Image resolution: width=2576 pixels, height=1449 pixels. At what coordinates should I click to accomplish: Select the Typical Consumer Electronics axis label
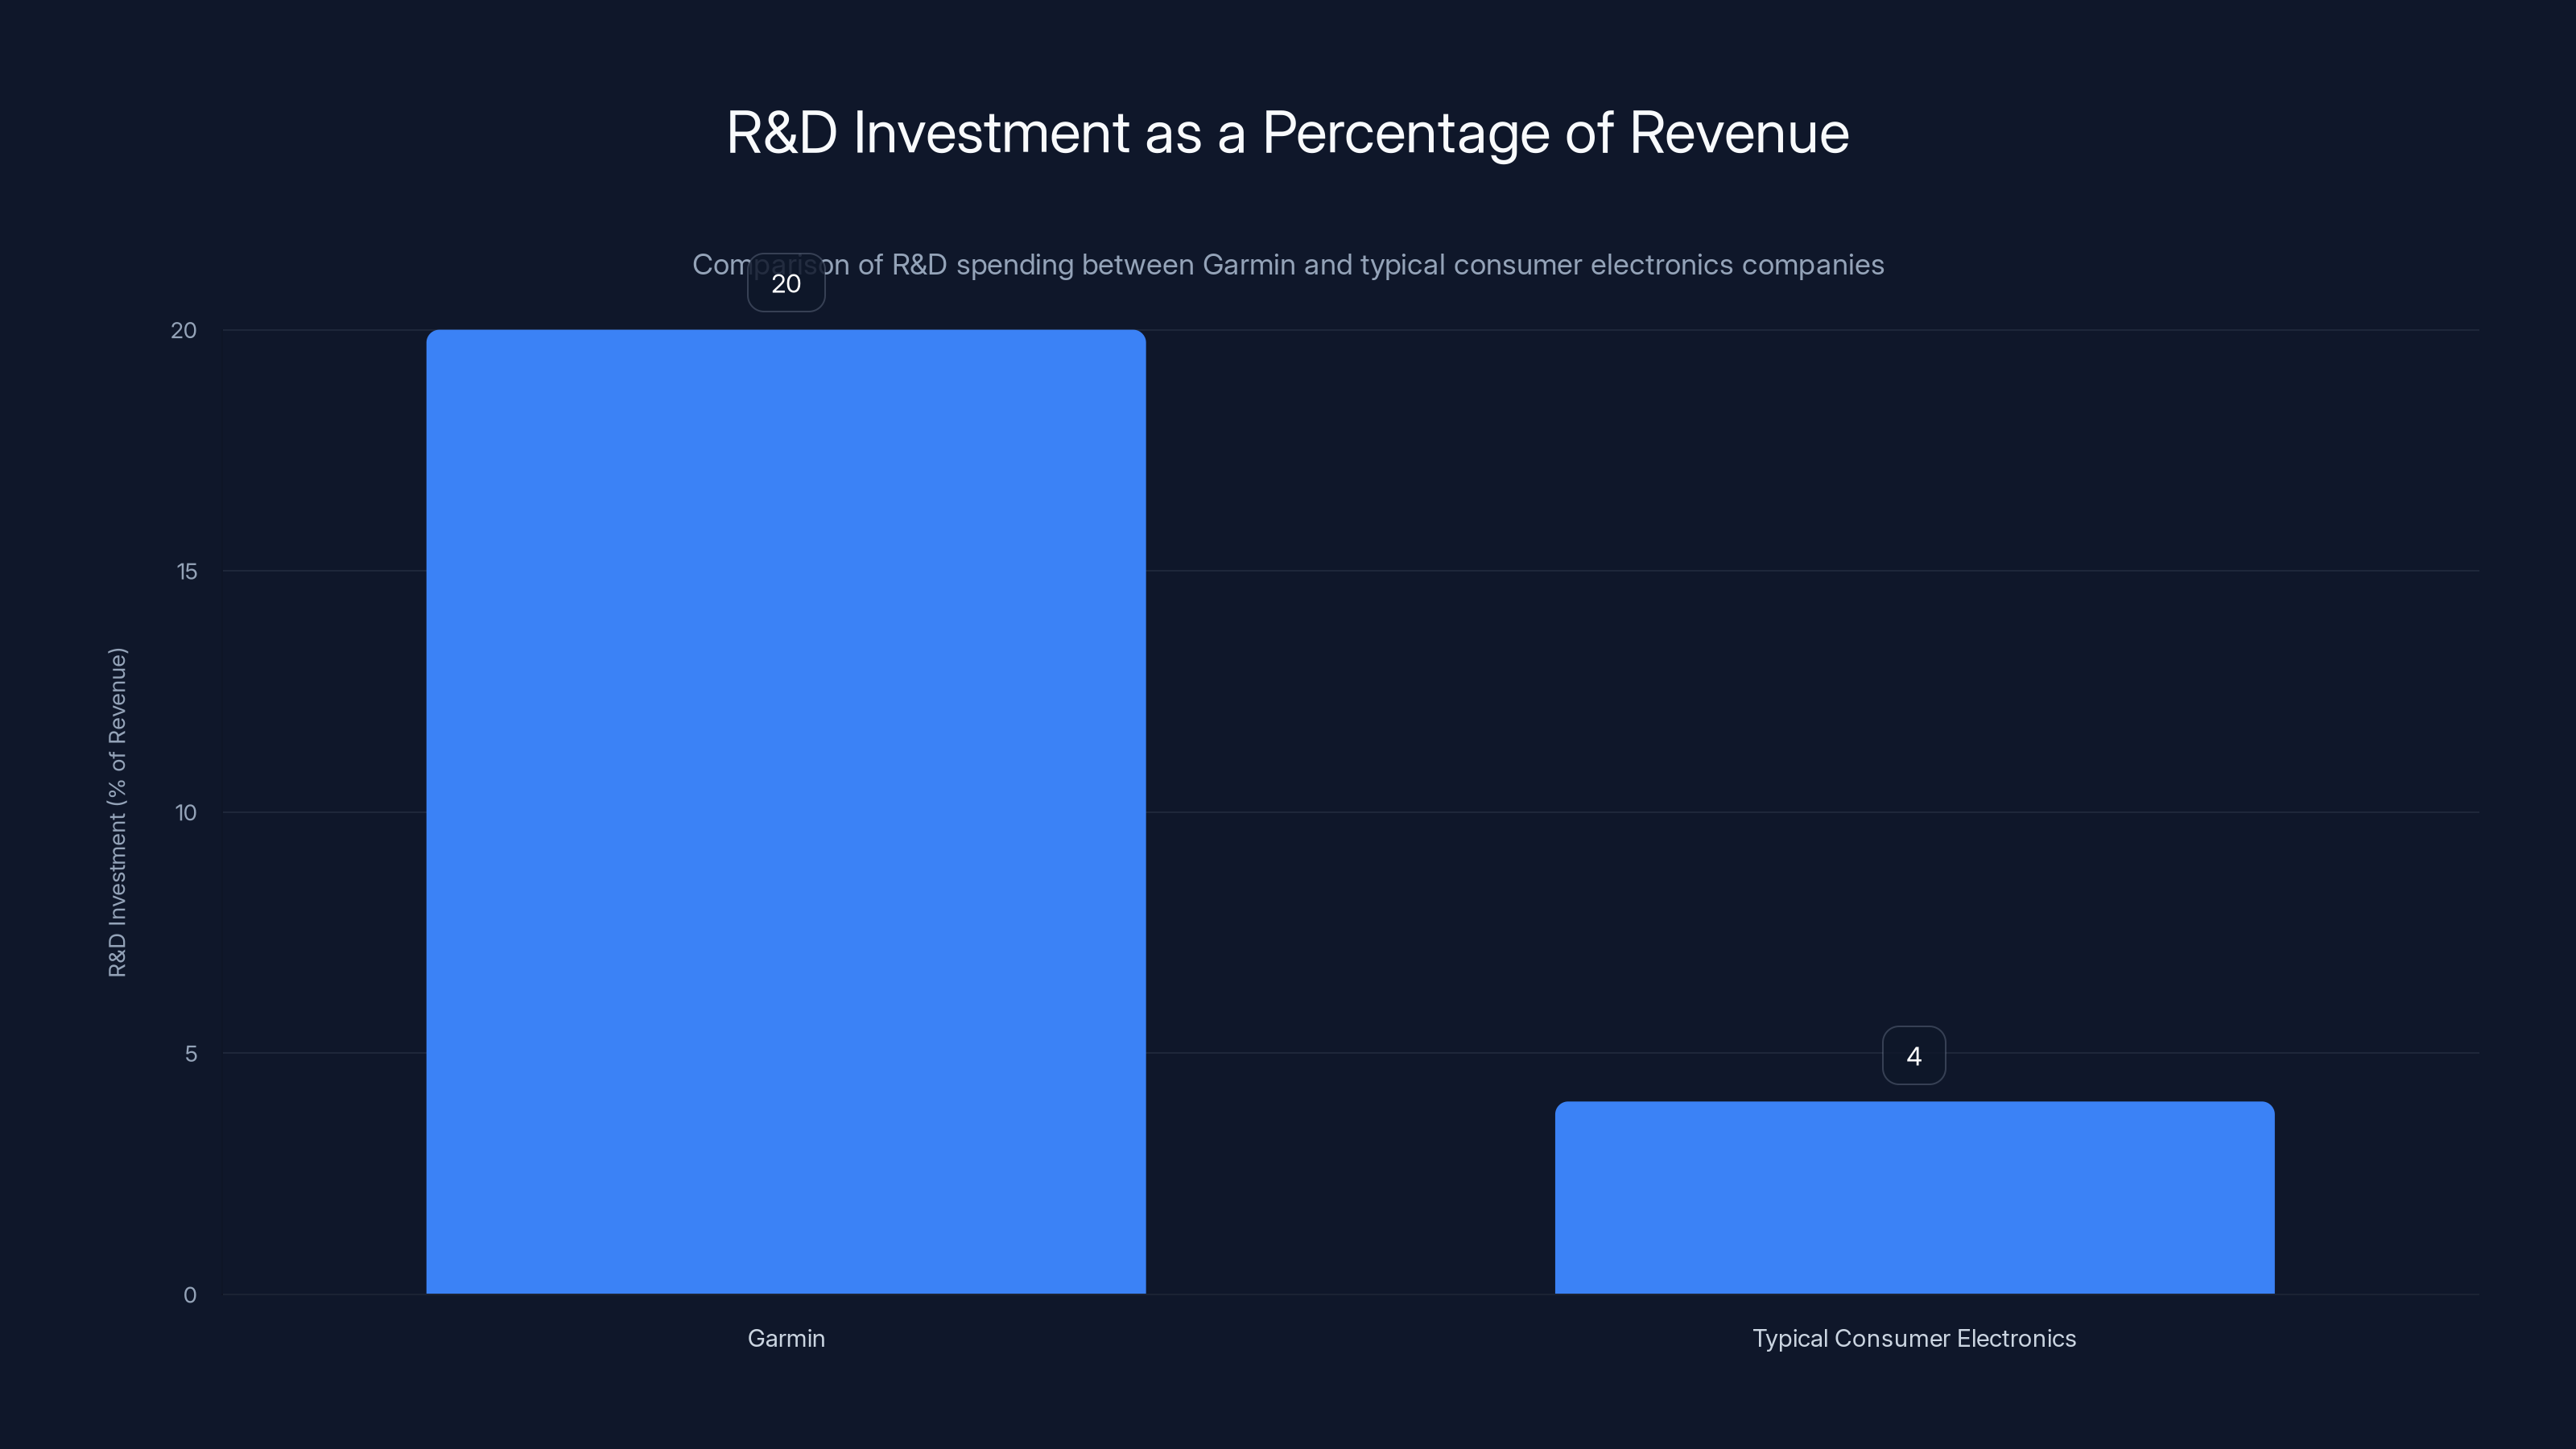(1914, 1338)
